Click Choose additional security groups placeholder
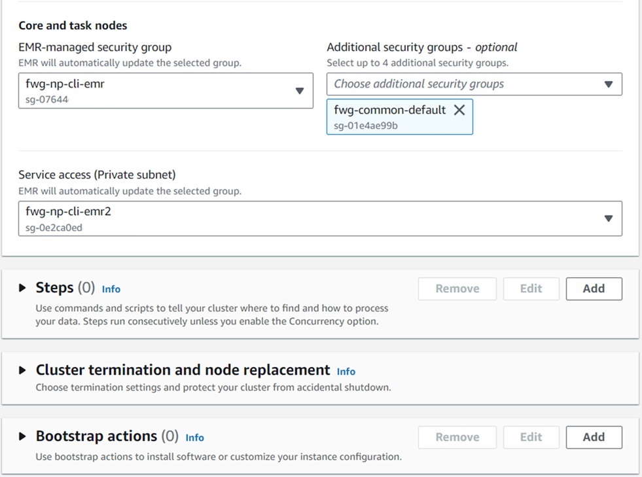The image size is (642, 477). [x=419, y=84]
